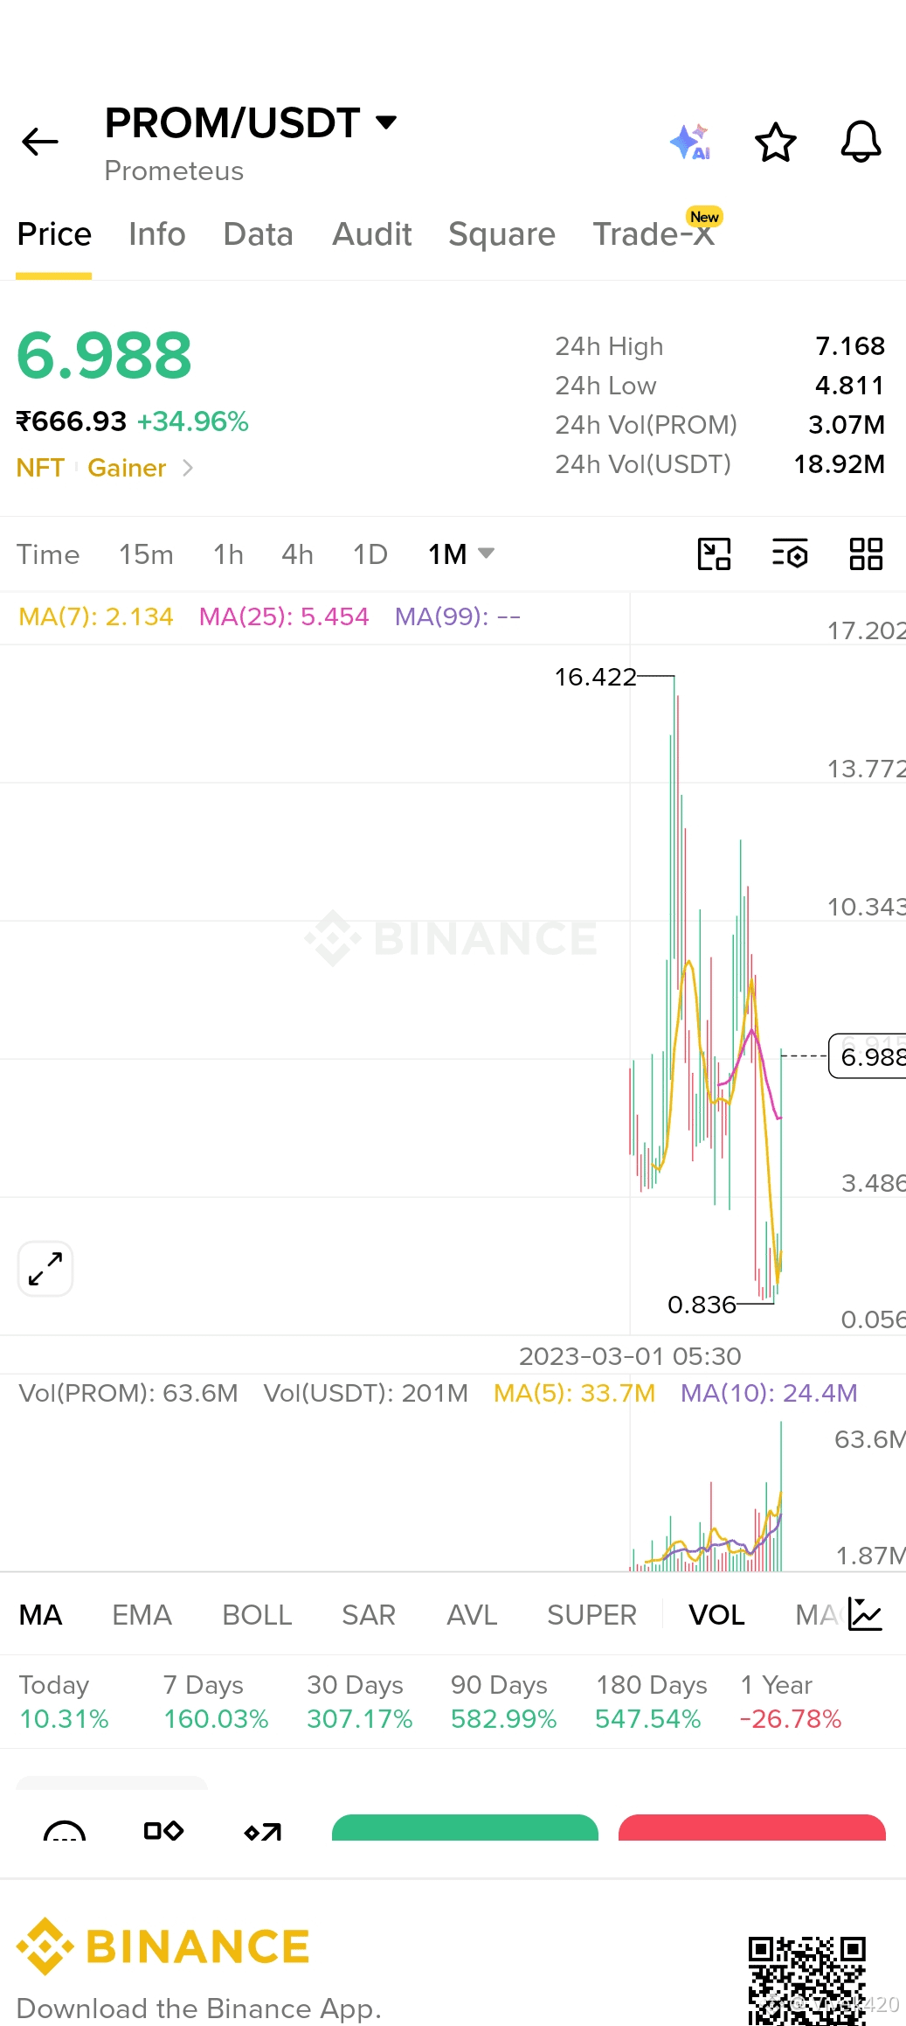Tap the 30 Days 307.17% change
The height and width of the screenshot is (2026, 906).
[x=360, y=1702]
